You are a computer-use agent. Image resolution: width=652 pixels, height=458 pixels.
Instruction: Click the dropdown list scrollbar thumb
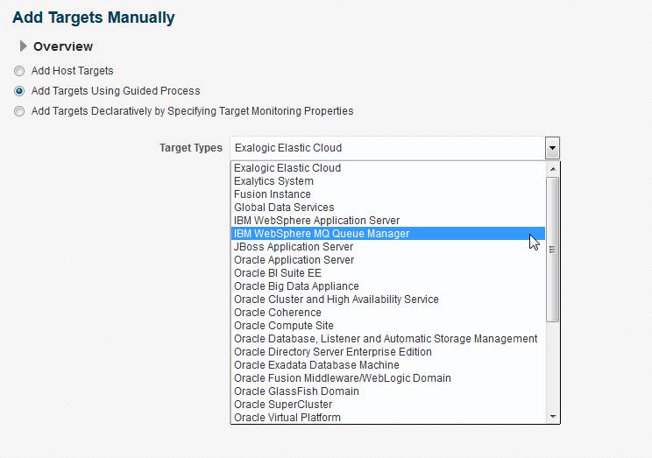(553, 250)
